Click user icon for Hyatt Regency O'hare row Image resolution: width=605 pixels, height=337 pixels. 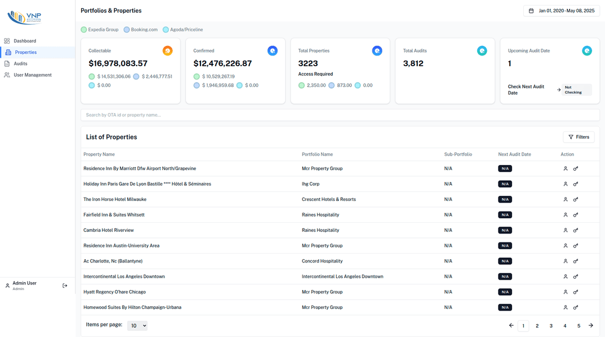pos(566,292)
